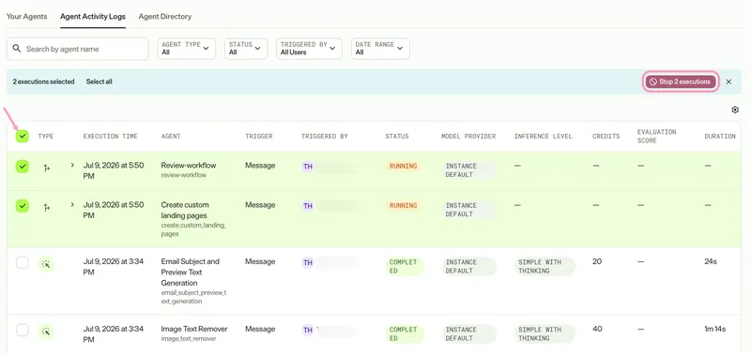This screenshot has height=353, width=751.
Task: Click INSTANCE DEFAULT badge in Review-workflow row
Action: 468,170
